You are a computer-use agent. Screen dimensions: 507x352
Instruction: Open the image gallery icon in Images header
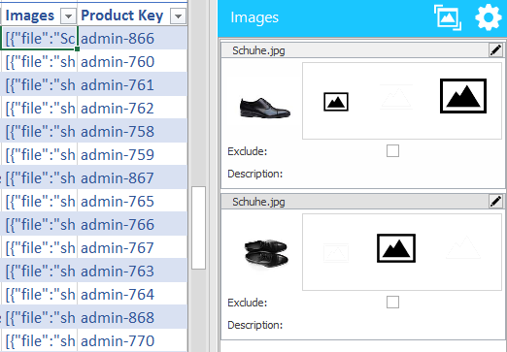[448, 17]
